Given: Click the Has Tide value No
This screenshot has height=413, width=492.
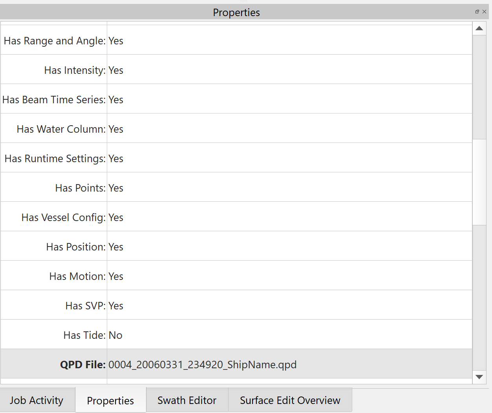Looking at the screenshot, I should pos(115,335).
